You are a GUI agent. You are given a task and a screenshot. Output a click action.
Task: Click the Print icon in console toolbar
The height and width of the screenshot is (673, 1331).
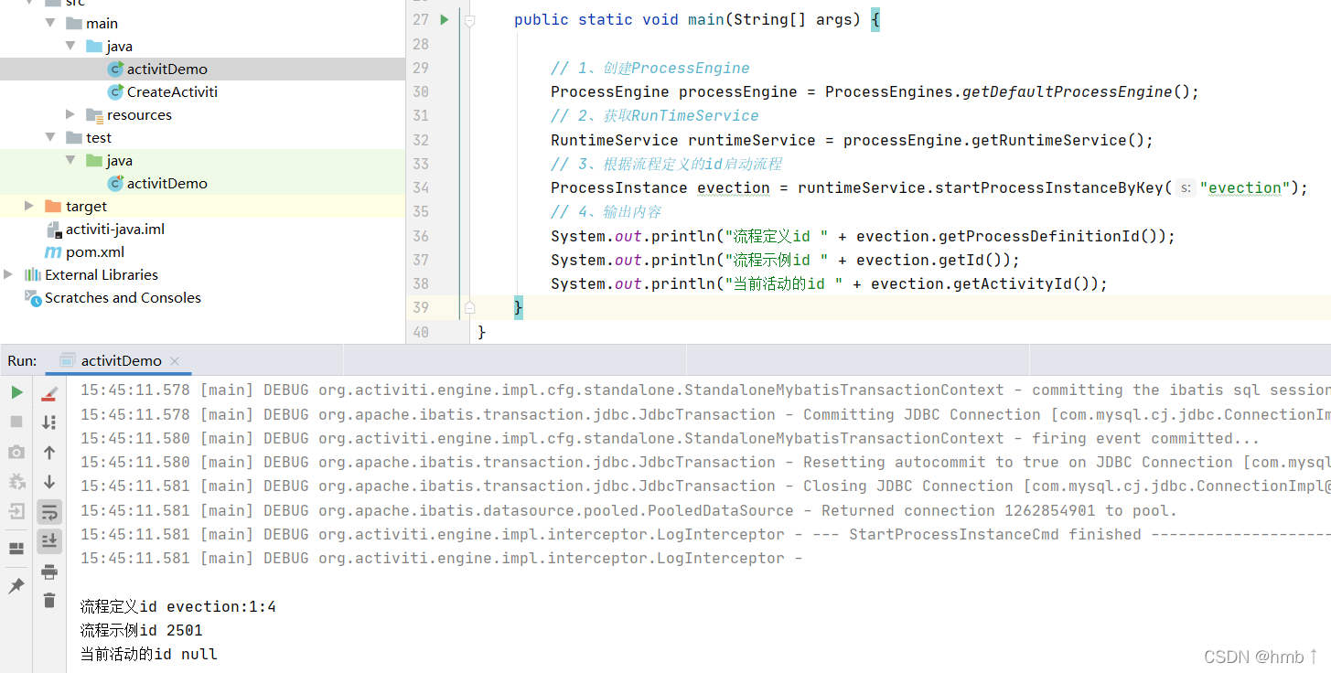pos(49,572)
